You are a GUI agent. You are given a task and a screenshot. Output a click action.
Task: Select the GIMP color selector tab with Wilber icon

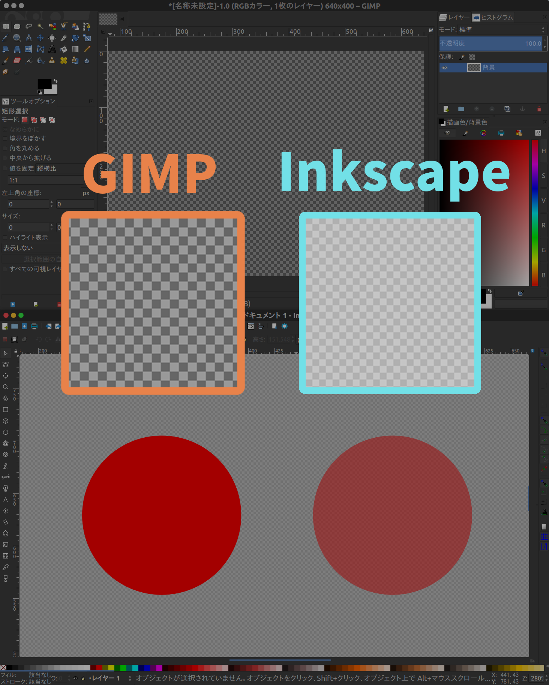pos(447,133)
